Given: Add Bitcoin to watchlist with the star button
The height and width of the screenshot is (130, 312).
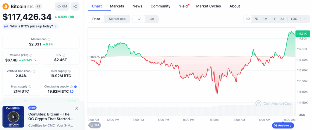Looking at the screenshot, I should coord(62,7).
